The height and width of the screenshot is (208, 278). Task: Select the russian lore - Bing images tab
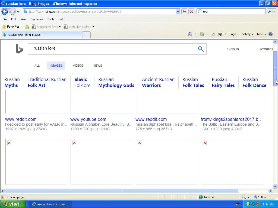[42, 35]
